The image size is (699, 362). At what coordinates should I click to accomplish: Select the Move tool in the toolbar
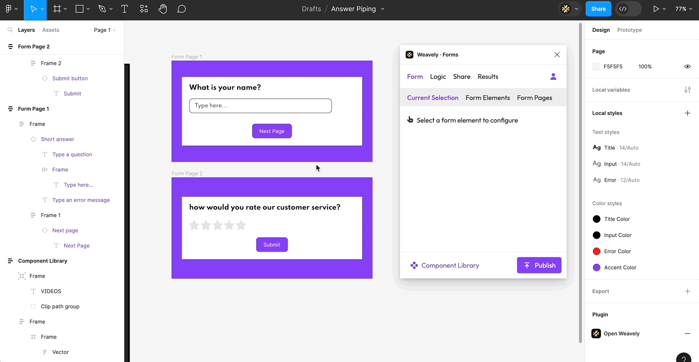pyautogui.click(x=32, y=9)
